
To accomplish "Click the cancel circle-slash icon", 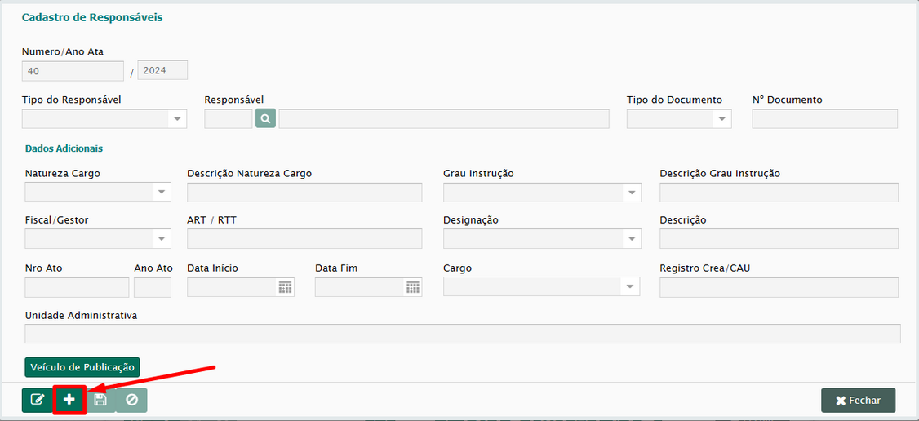I will click(131, 400).
